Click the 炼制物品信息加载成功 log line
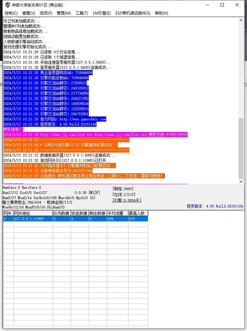Viewport: 247px width, 331px height. [26, 31]
